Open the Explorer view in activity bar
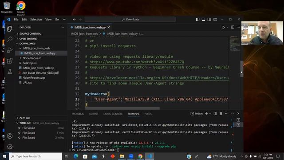The height and width of the screenshot is (160, 284). pyautogui.click(x=10, y=29)
